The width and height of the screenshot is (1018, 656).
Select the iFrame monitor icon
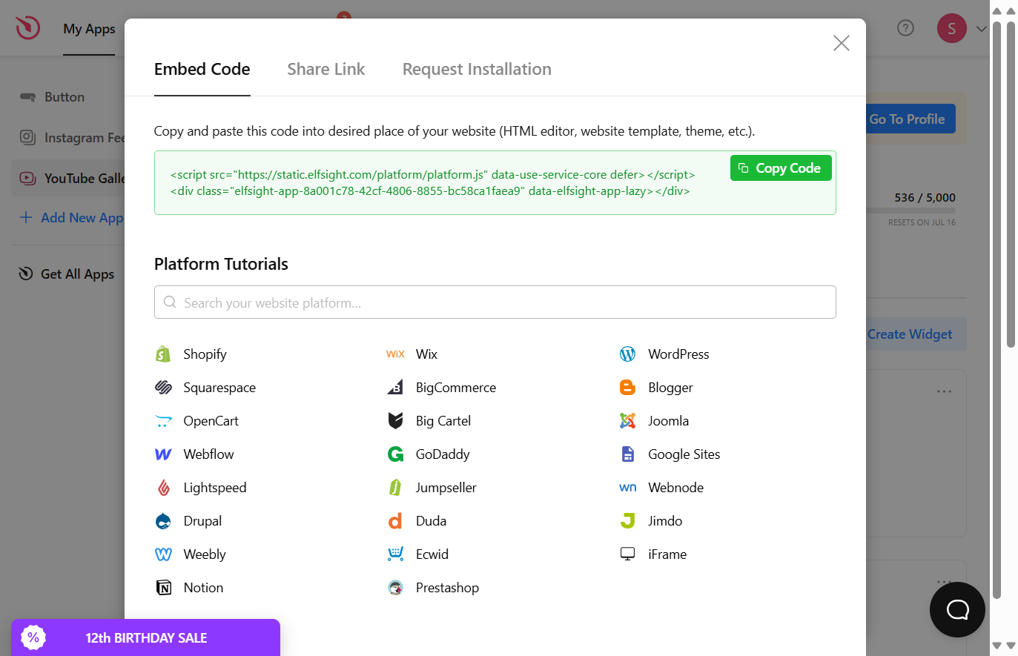click(627, 554)
